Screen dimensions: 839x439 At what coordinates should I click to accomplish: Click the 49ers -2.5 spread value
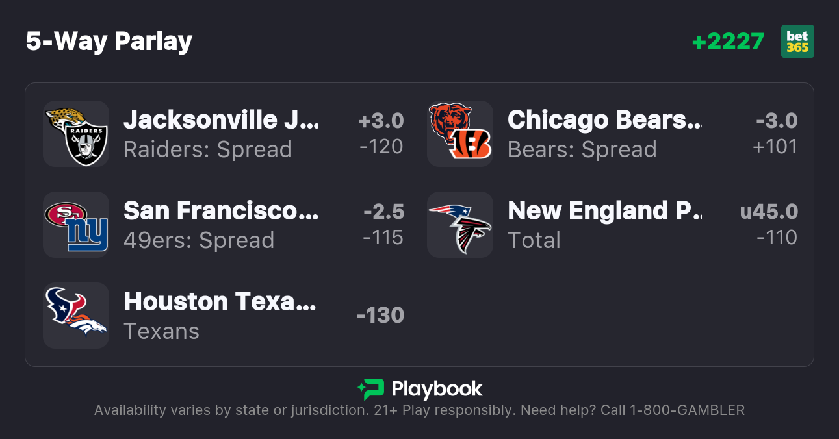click(383, 212)
